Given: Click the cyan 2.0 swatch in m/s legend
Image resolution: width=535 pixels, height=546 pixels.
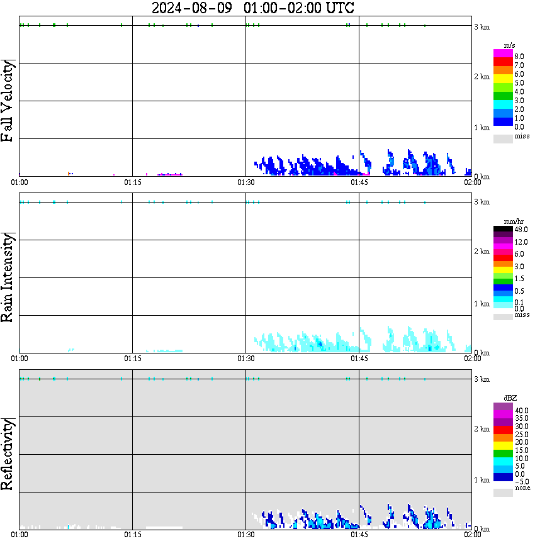Looking at the screenshot, I should [x=503, y=105].
